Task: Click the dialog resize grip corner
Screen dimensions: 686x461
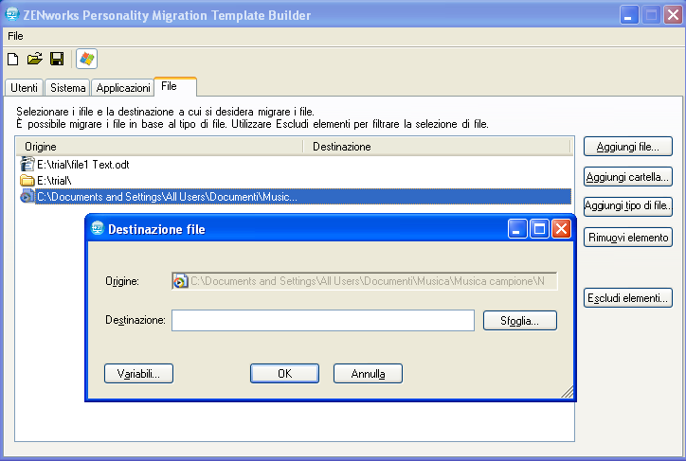Action: coord(567,392)
